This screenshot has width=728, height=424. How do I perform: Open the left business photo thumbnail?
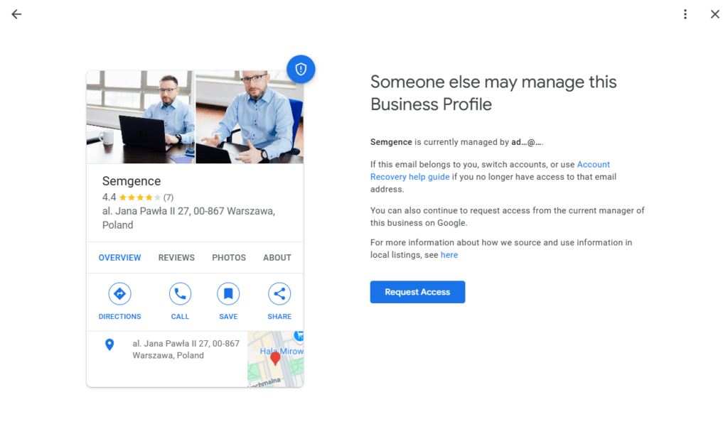[140, 117]
